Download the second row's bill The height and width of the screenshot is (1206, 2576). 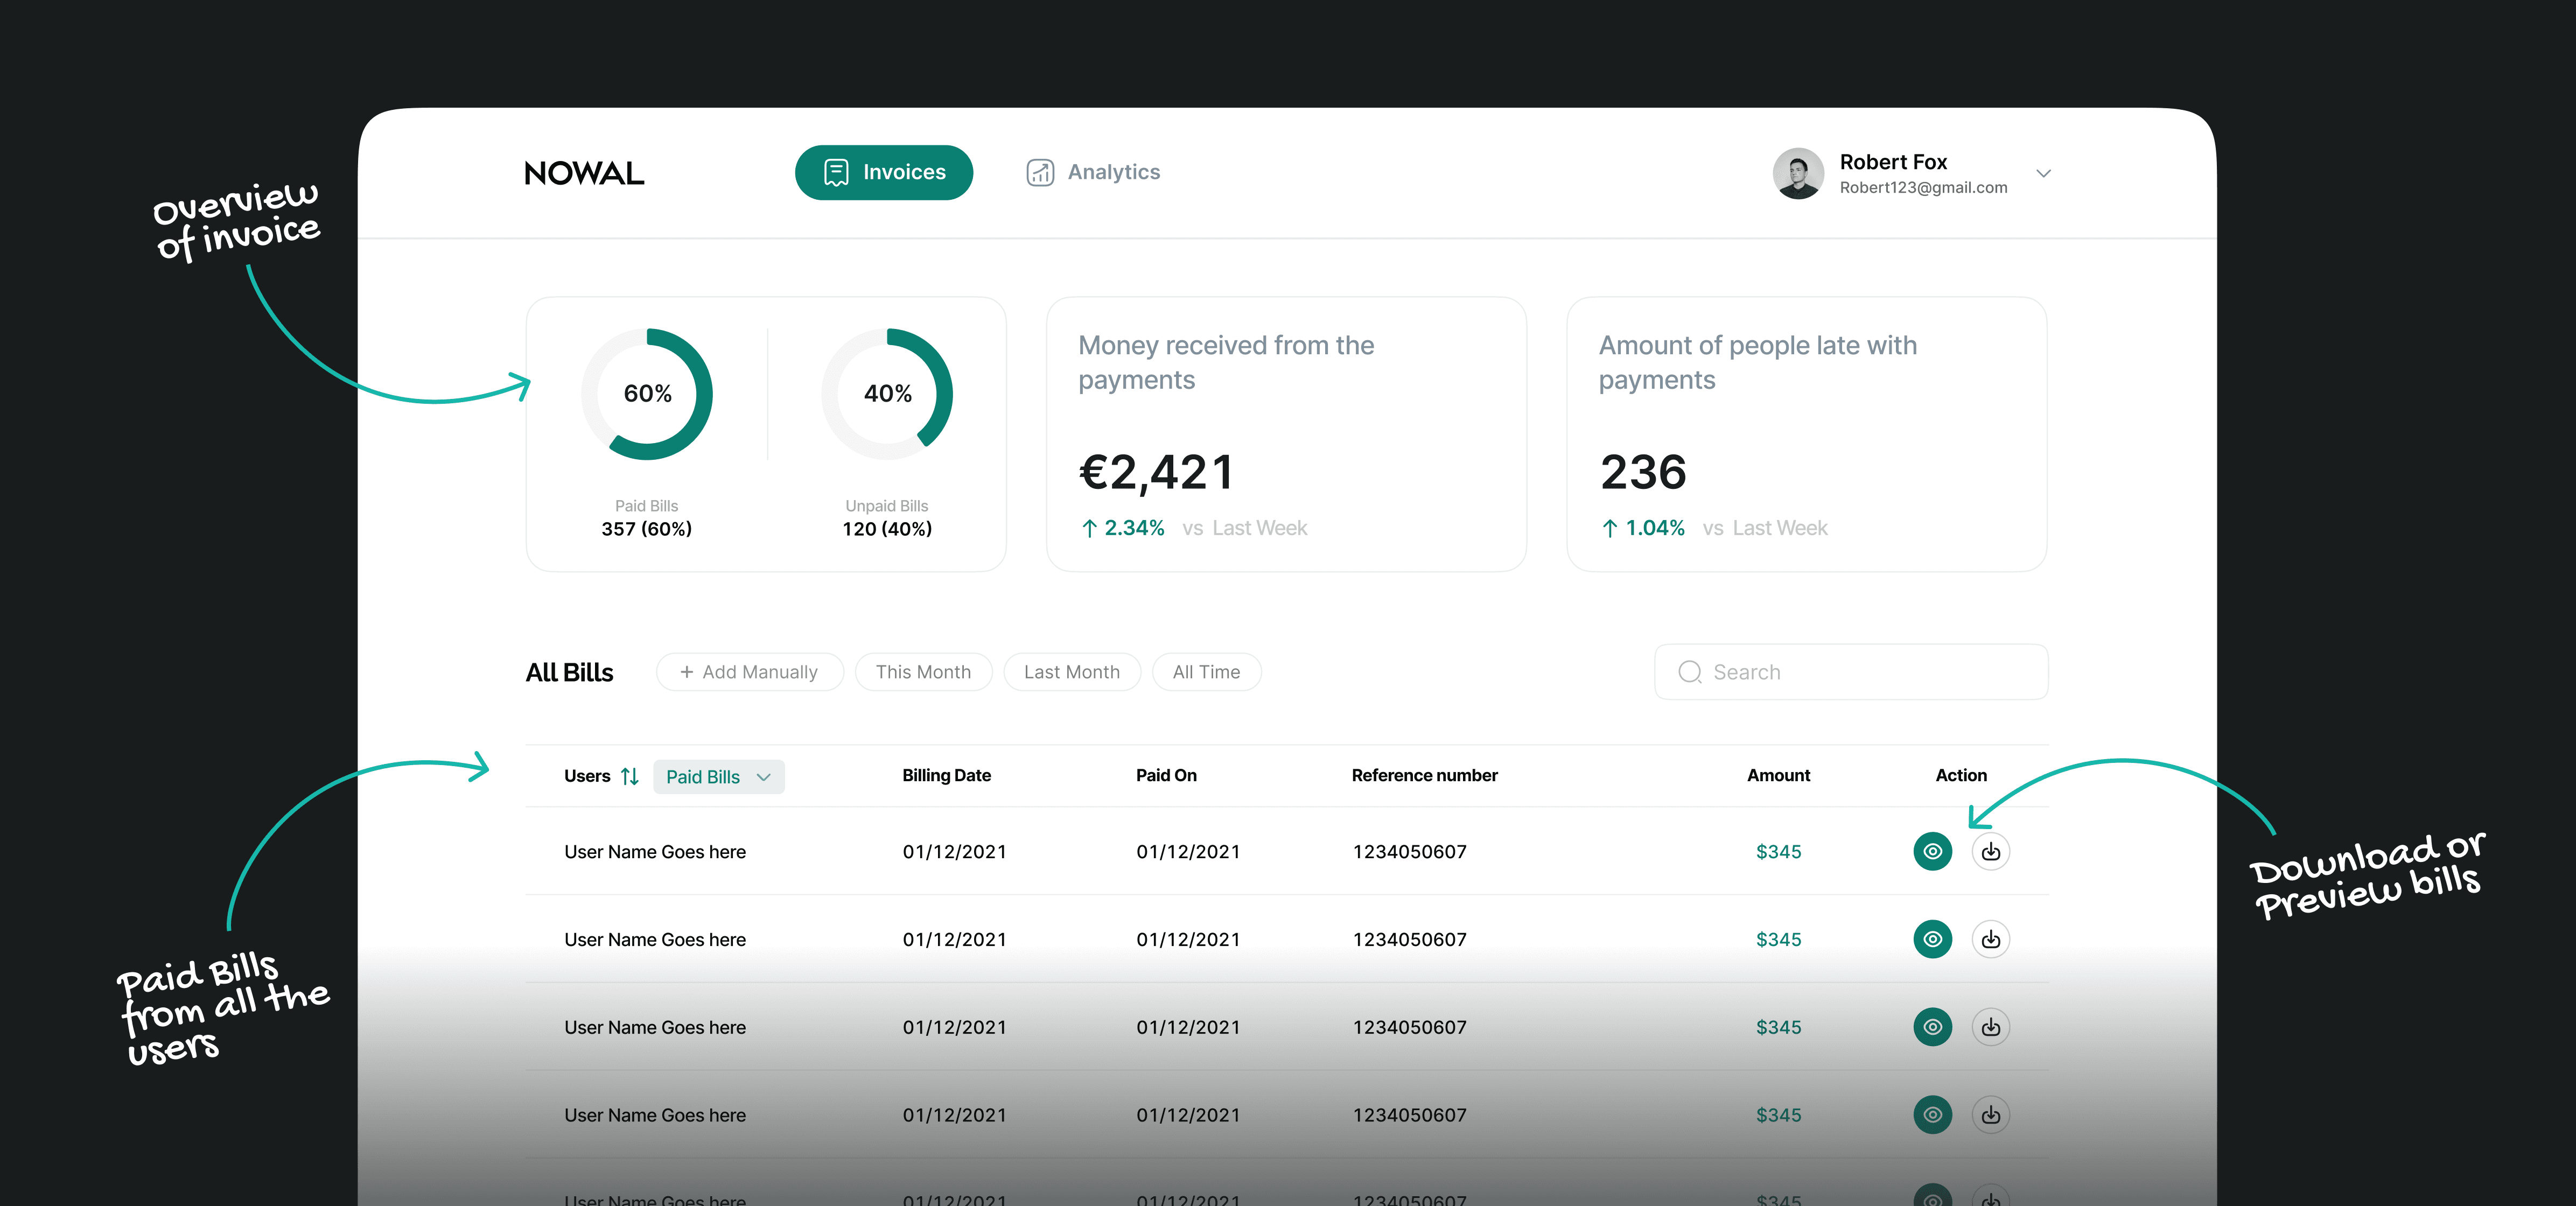pos(1990,939)
